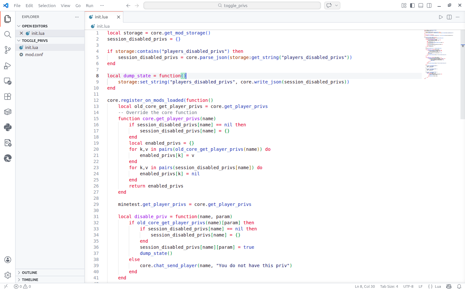Expand the Outline section
This screenshot has width=465, height=290.
(x=29, y=273)
